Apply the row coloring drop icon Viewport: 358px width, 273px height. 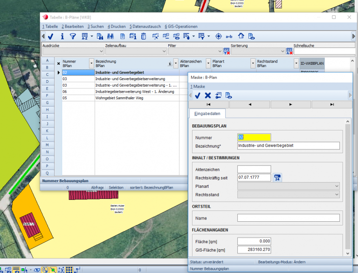point(186,36)
